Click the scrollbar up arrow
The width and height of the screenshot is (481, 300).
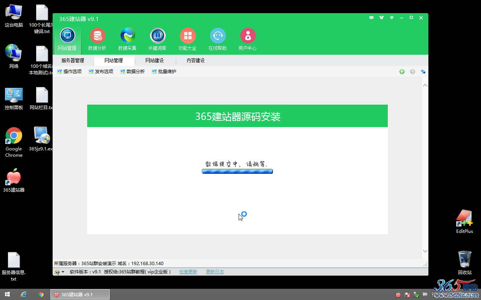(x=425, y=85)
